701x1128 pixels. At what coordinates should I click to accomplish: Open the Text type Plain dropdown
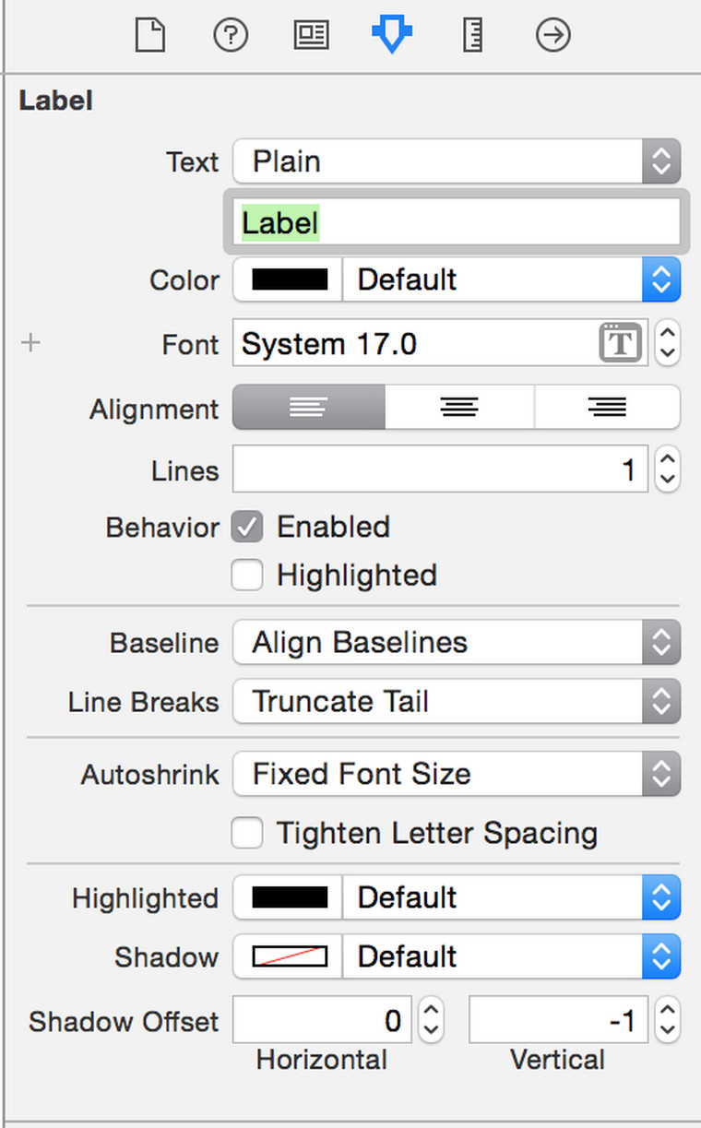click(457, 161)
